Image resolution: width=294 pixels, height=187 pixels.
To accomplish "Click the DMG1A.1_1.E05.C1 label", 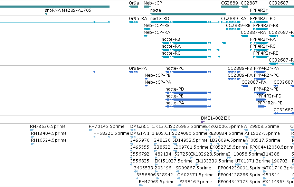I will click(x=150, y=133).
